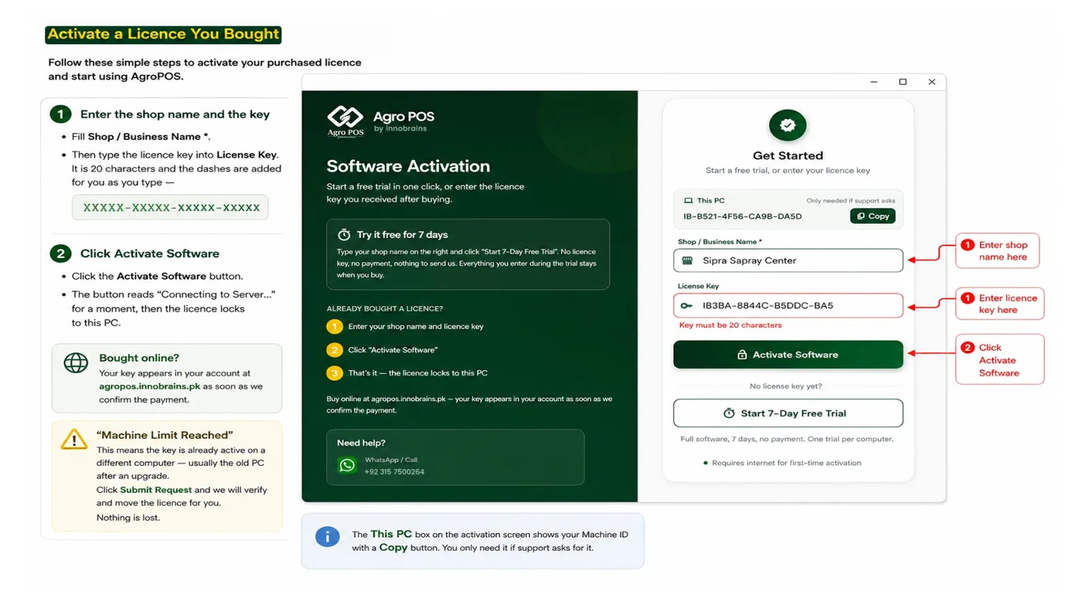
Task: Click the shop icon in Business Name field
Action: click(x=687, y=260)
